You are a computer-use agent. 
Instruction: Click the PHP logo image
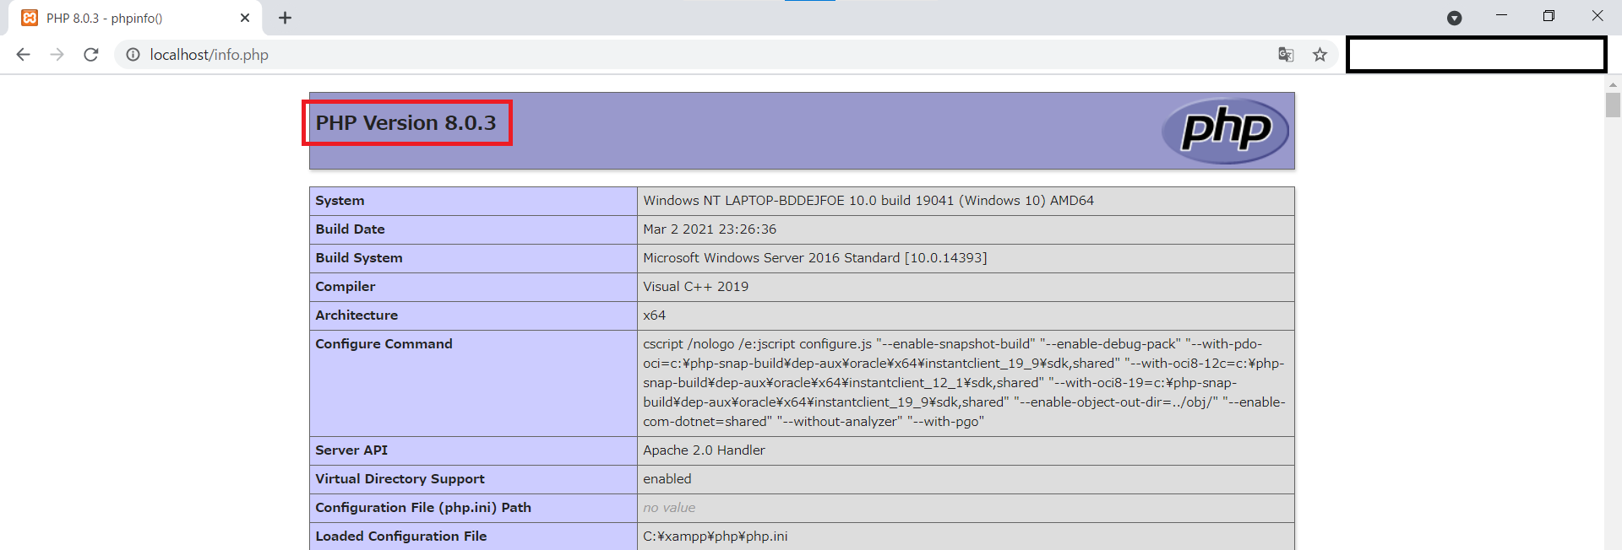[1225, 131]
